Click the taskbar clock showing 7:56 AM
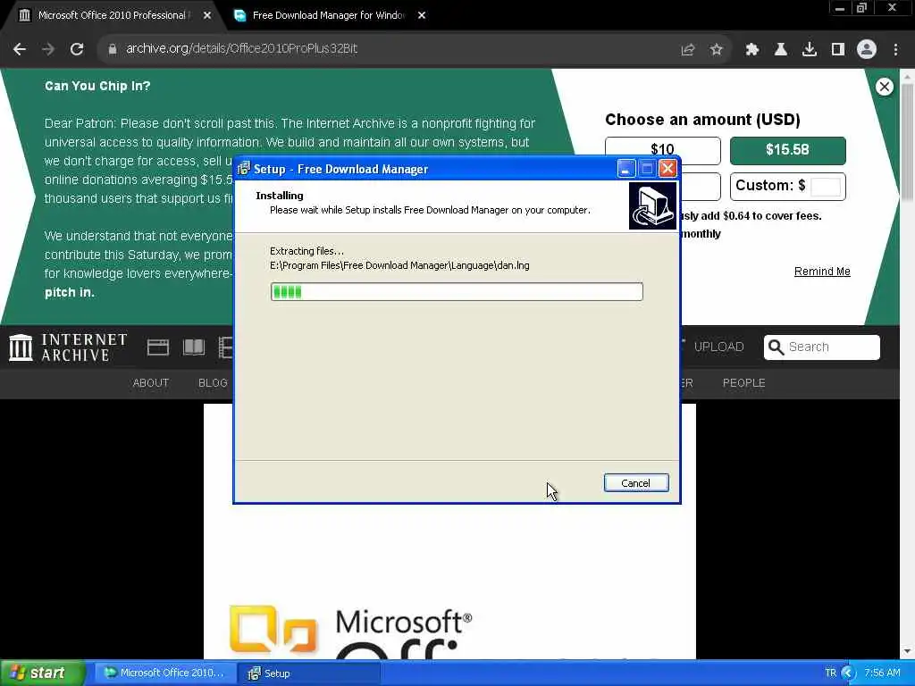Viewport: 915px width, 686px height. click(x=882, y=673)
